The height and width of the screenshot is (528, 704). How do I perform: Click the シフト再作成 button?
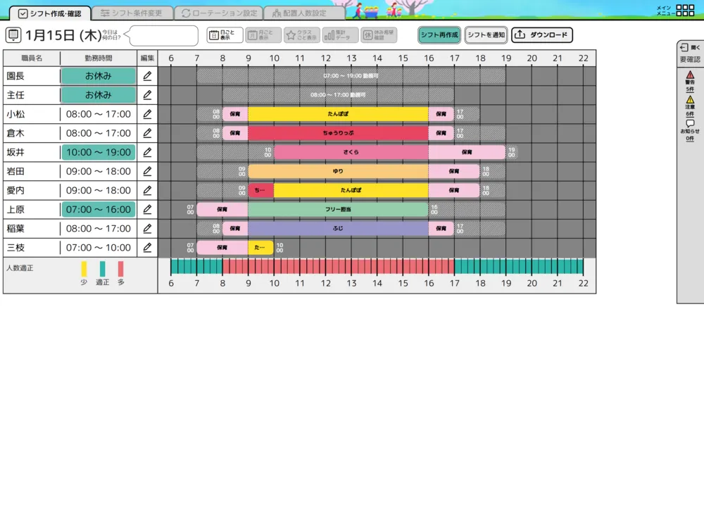439,35
